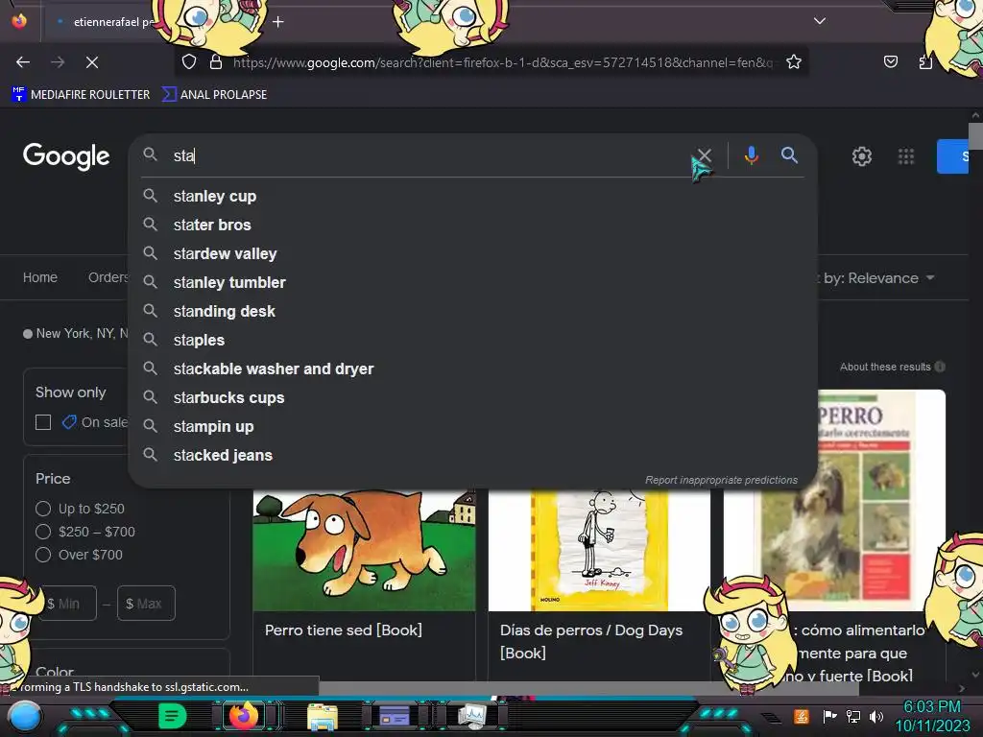Viewport: 983px width, 737px height.
Task: Stop page loading with the X button
Action: pos(91,62)
